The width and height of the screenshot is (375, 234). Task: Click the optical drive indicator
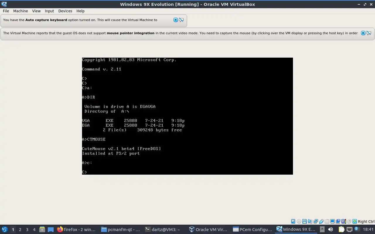pos(299,221)
